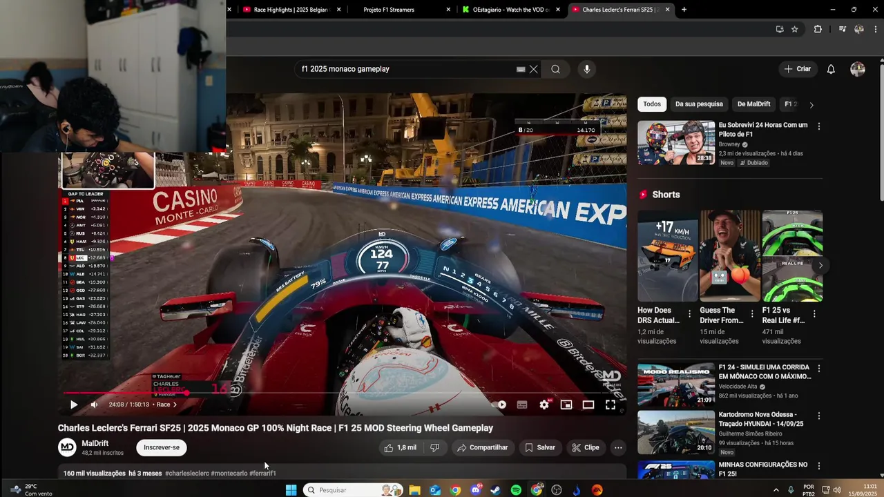Install app via the address bar install icon
Image resolution: width=884 pixels, height=497 pixels.
pos(780,29)
